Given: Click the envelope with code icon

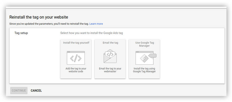Looking at the screenshot, I should 110,56.
